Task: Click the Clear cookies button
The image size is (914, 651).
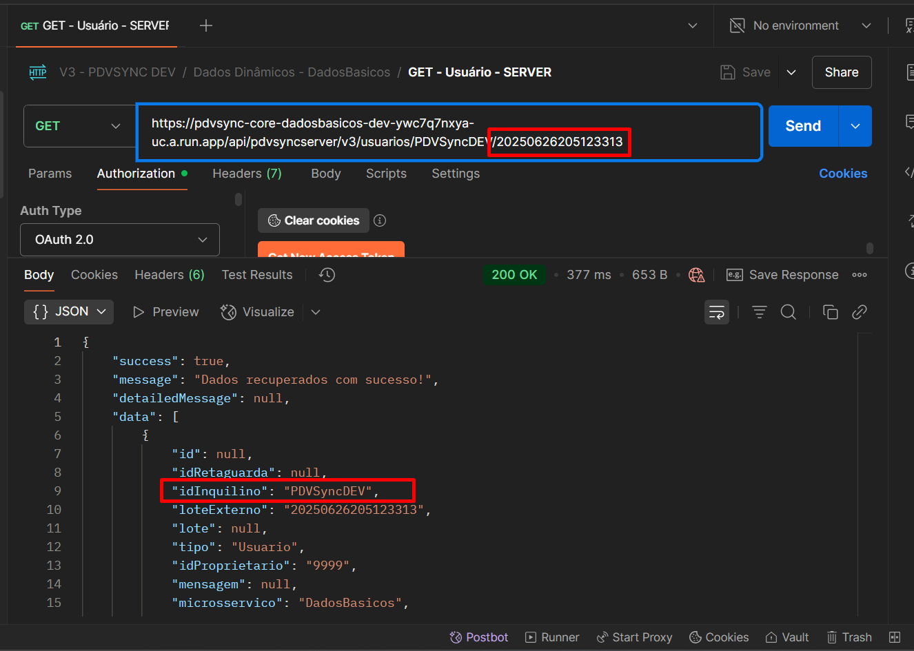Action: 314,220
